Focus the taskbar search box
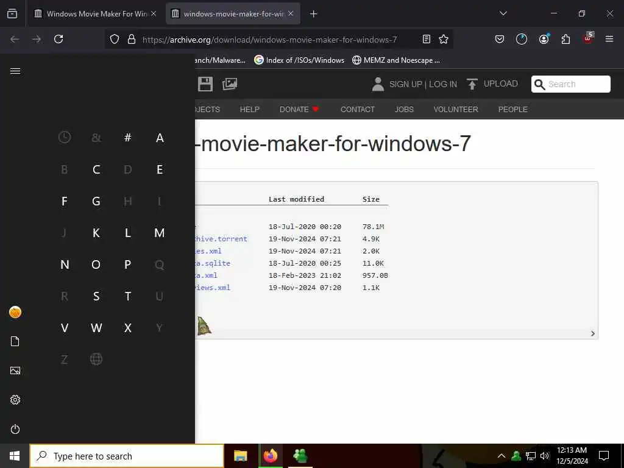This screenshot has width=624, height=468. (127, 456)
